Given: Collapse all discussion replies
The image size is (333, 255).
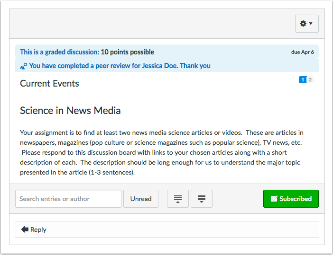Looking at the screenshot, I should click(178, 199).
